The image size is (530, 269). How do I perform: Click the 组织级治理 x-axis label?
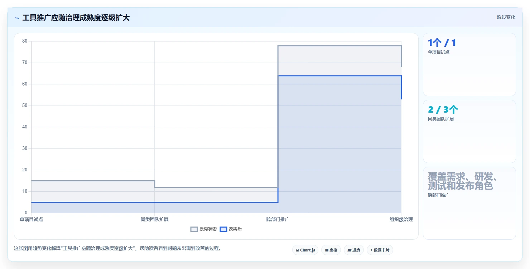pos(401,219)
